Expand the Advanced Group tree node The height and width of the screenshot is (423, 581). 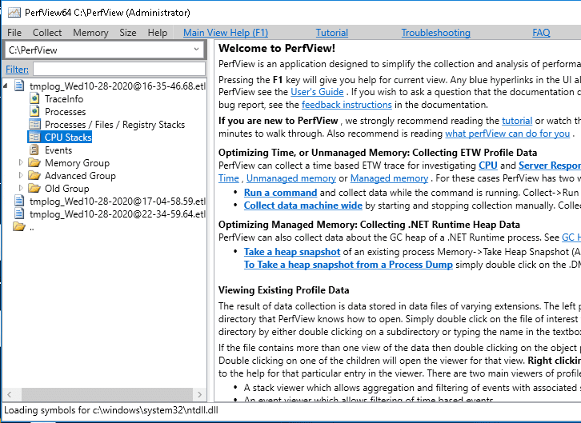[x=22, y=176]
